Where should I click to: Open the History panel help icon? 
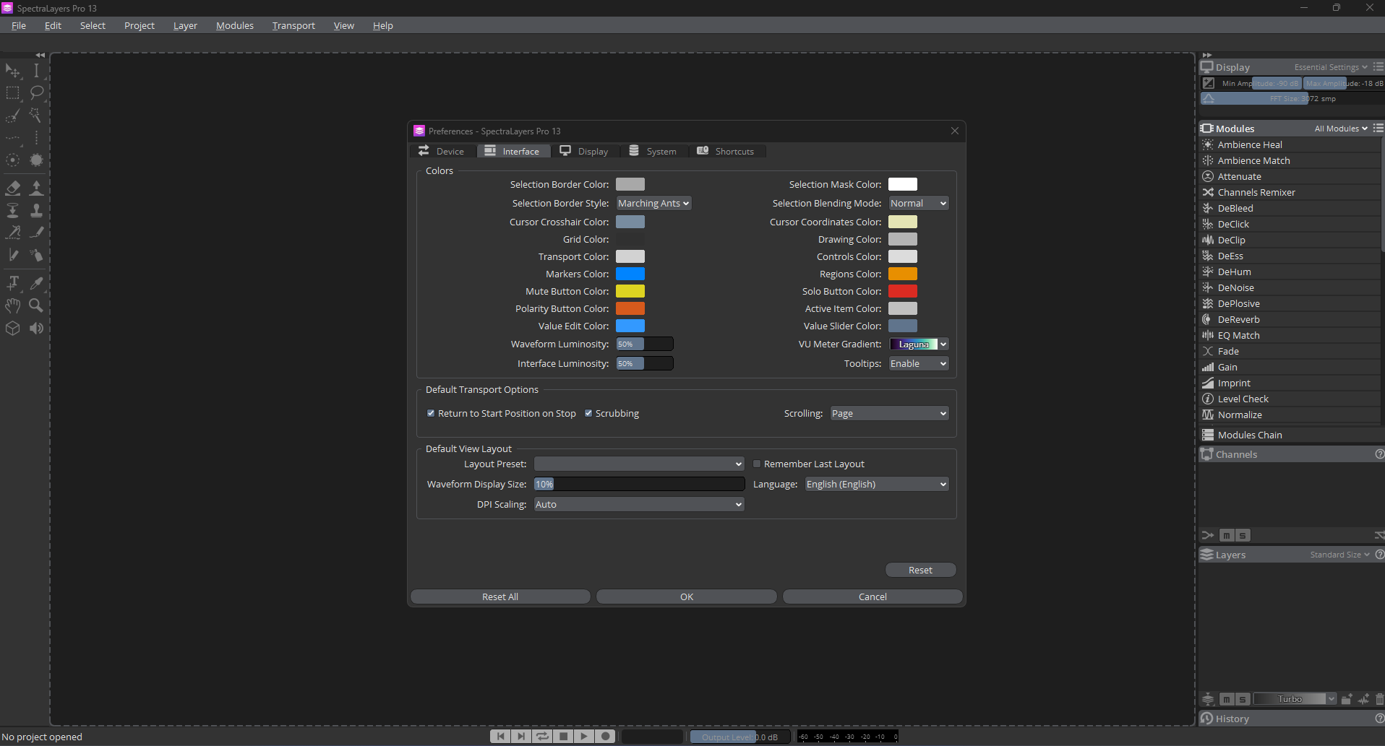[x=1379, y=719]
